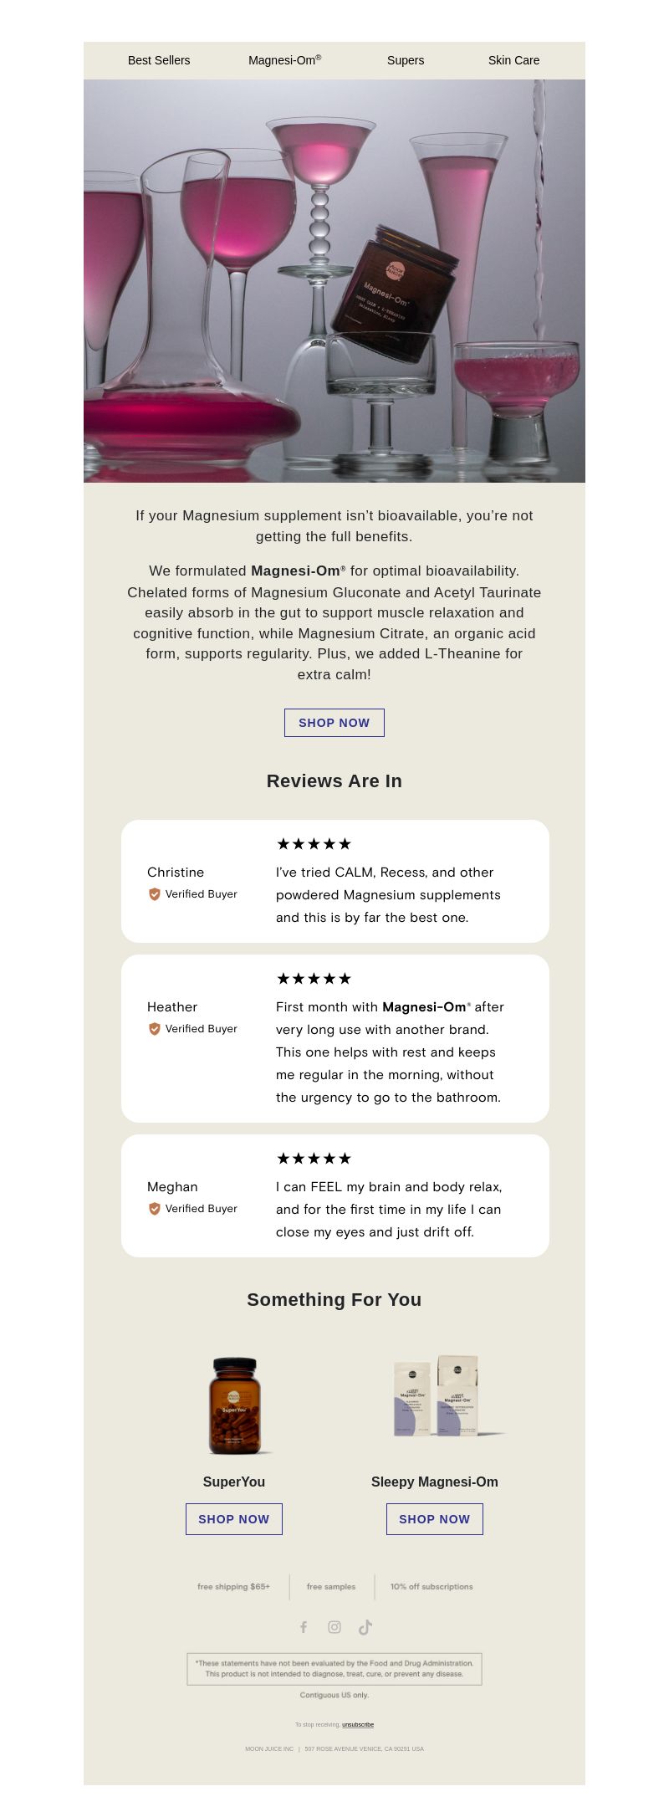Open the Skin Care navigation link
The width and height of the screenshot is (669, 1817).
tap(514, 60)
